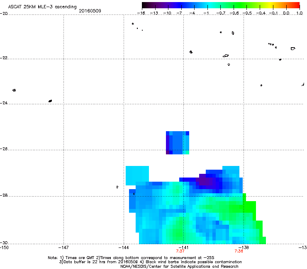
Task: Click the -0.7 color scale label
Action: tap(221, 13)
